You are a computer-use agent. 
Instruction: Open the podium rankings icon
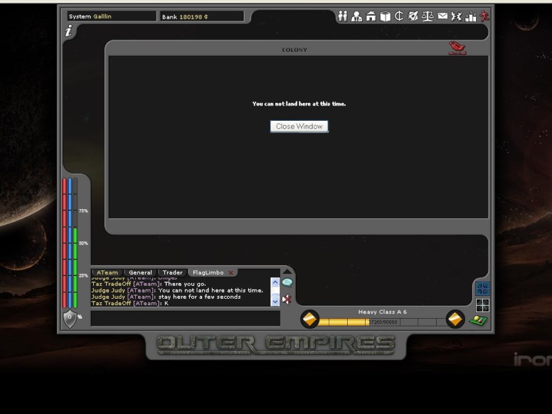coord(471,16)
